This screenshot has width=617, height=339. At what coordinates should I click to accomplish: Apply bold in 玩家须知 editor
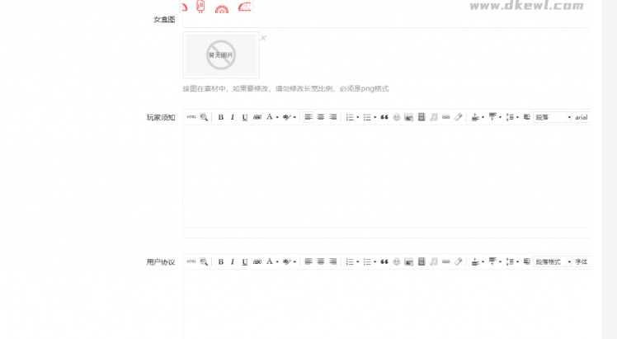221,117
